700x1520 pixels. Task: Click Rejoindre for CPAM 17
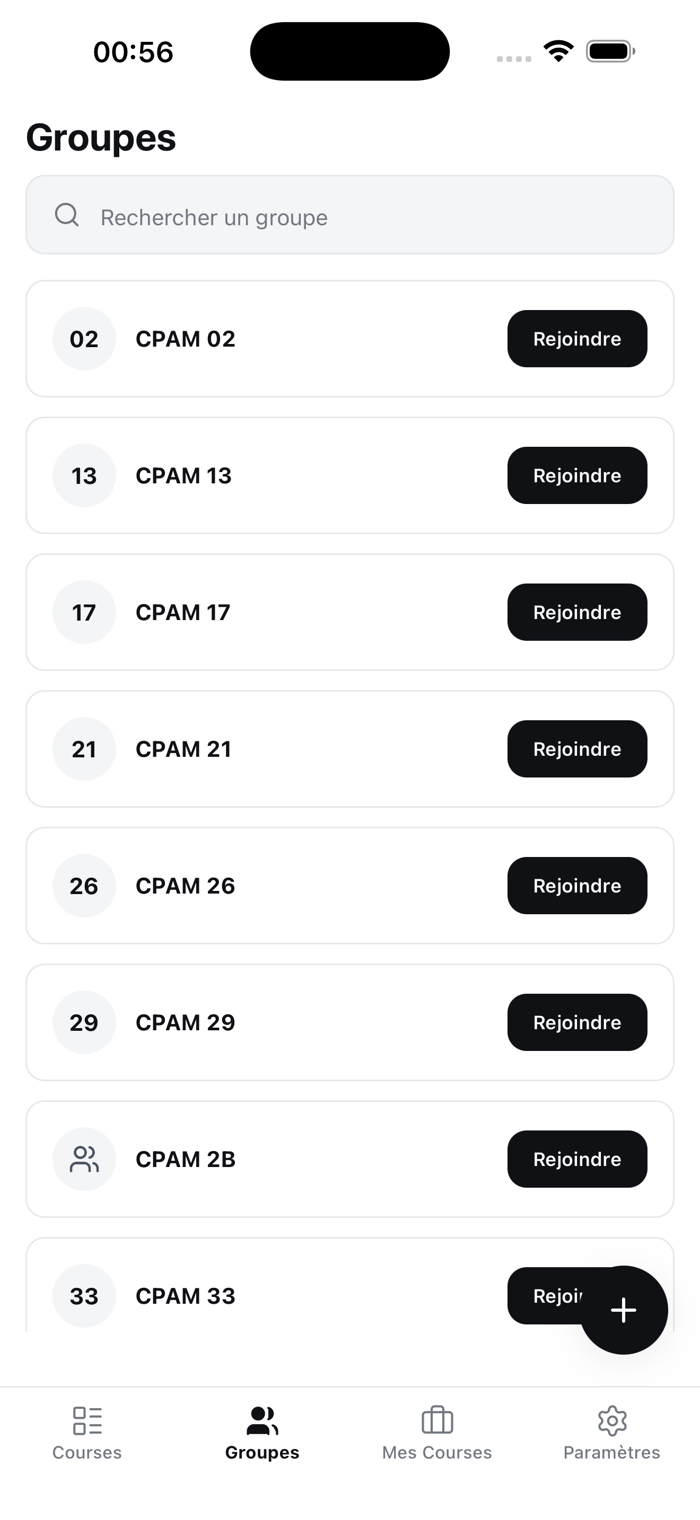(x=577, y=612)
